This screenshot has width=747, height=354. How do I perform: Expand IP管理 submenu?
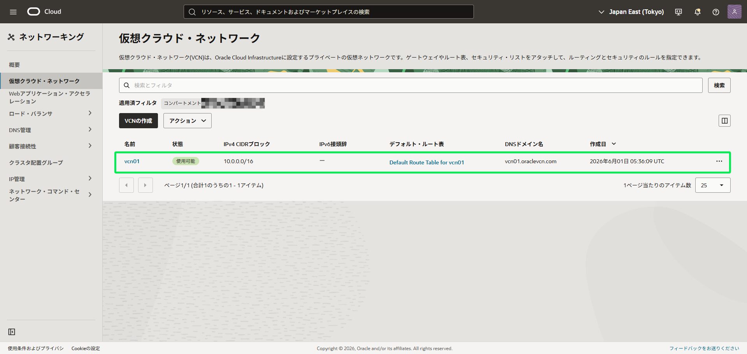(x=90, y=178)
